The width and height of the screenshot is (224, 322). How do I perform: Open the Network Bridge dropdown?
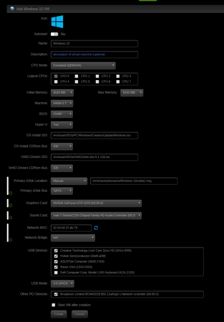pos(73,237)
